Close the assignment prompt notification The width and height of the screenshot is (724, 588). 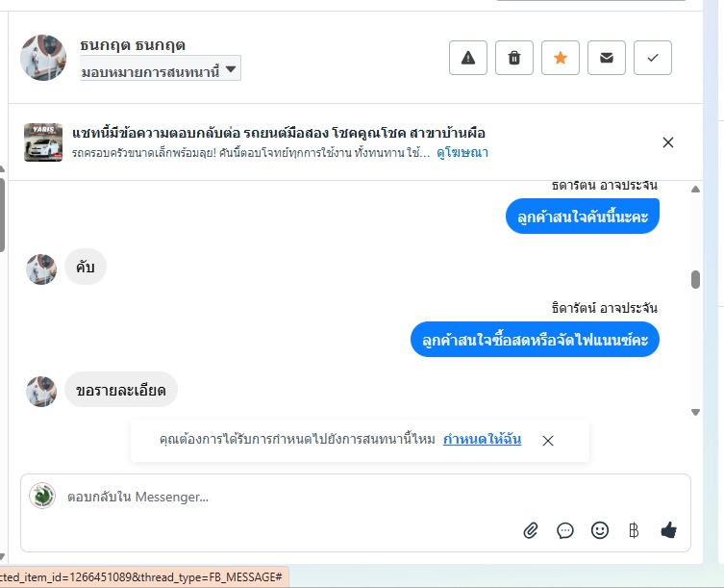(548, 441)
